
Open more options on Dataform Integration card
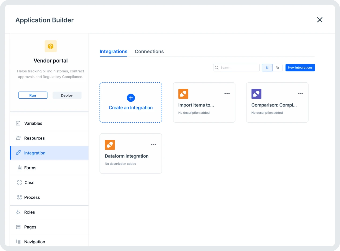(x=154, y=145)
